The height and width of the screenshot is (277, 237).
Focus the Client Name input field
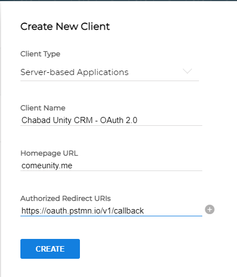coord(111,120)
